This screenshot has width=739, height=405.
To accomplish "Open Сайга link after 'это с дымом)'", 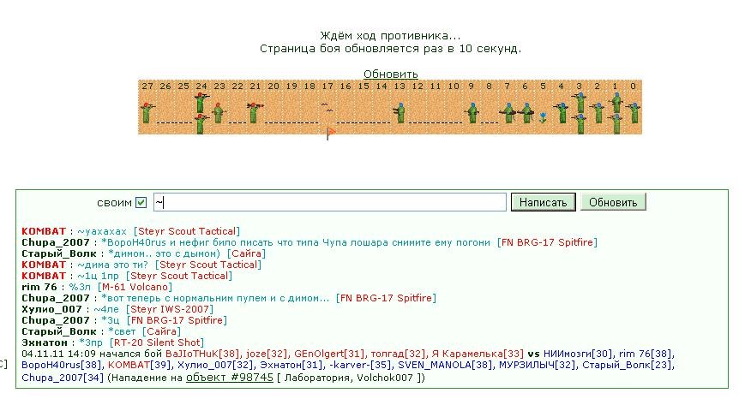I will click(x=247, y=253).
